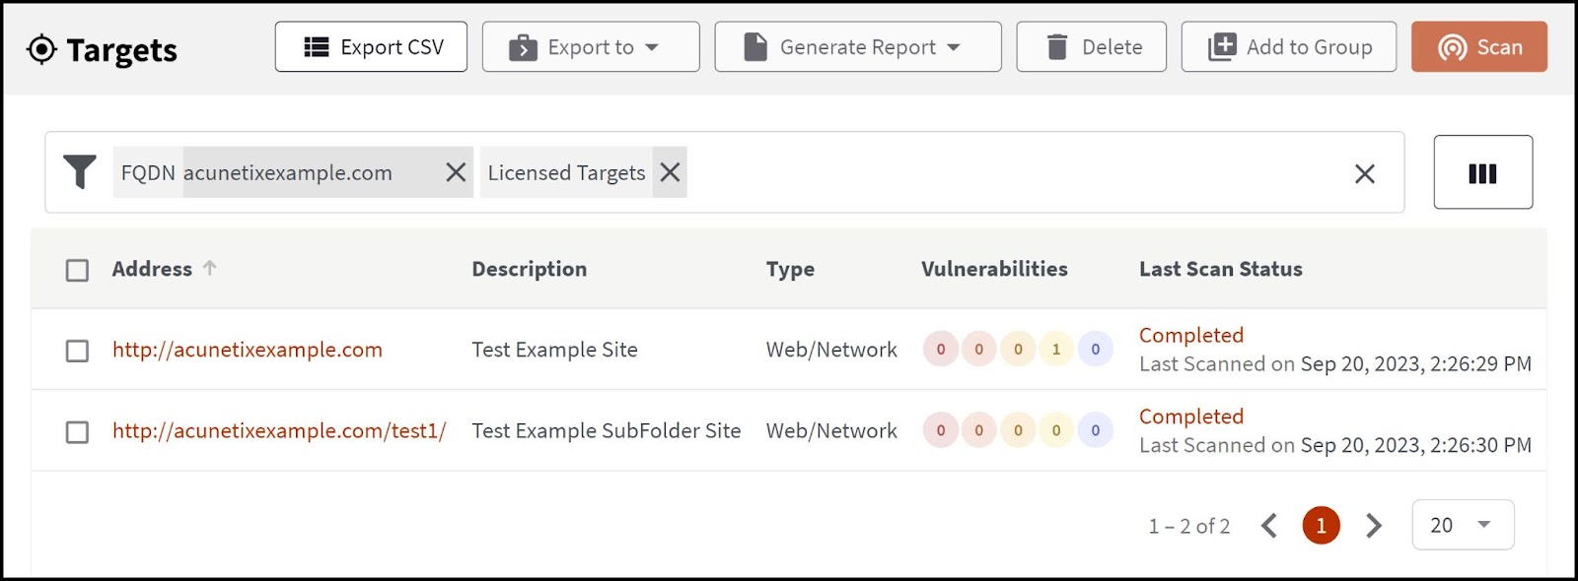Go to the previous page arrow
The height and width of the screenshot is (581, 1578).
[1269, 526]
